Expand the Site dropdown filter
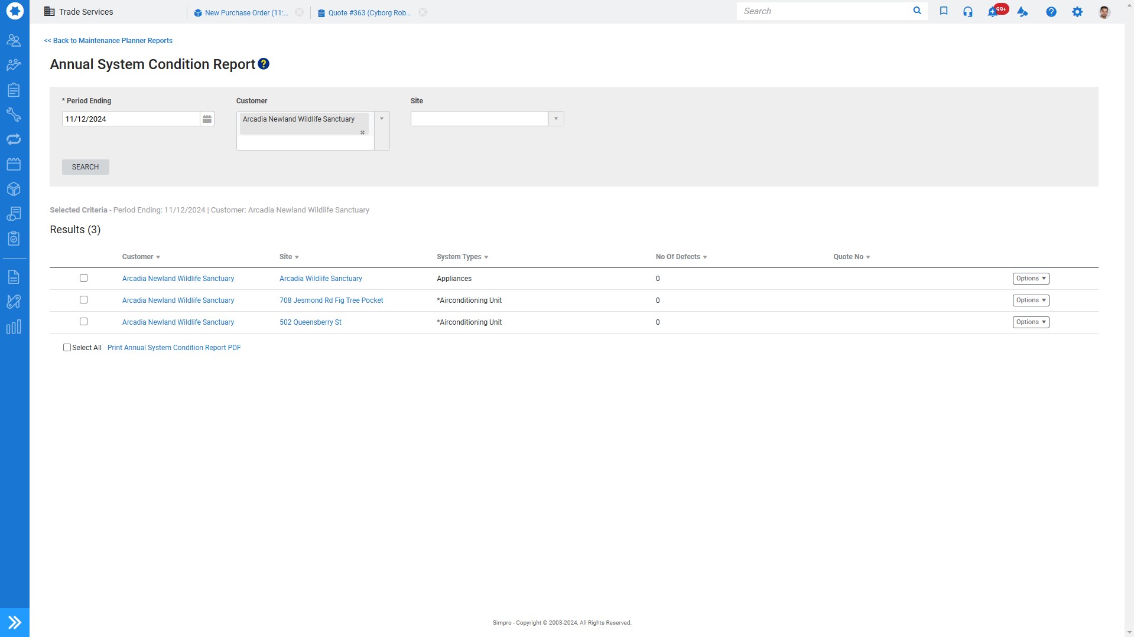The width and height of the screenshot is (1134, 637). coord(556,119)
